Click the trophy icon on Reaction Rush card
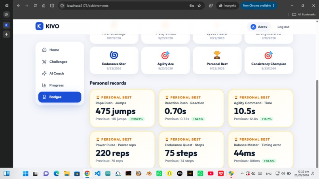Image resolution: width=319 pixels, height=179 pixels. (167, 98)
